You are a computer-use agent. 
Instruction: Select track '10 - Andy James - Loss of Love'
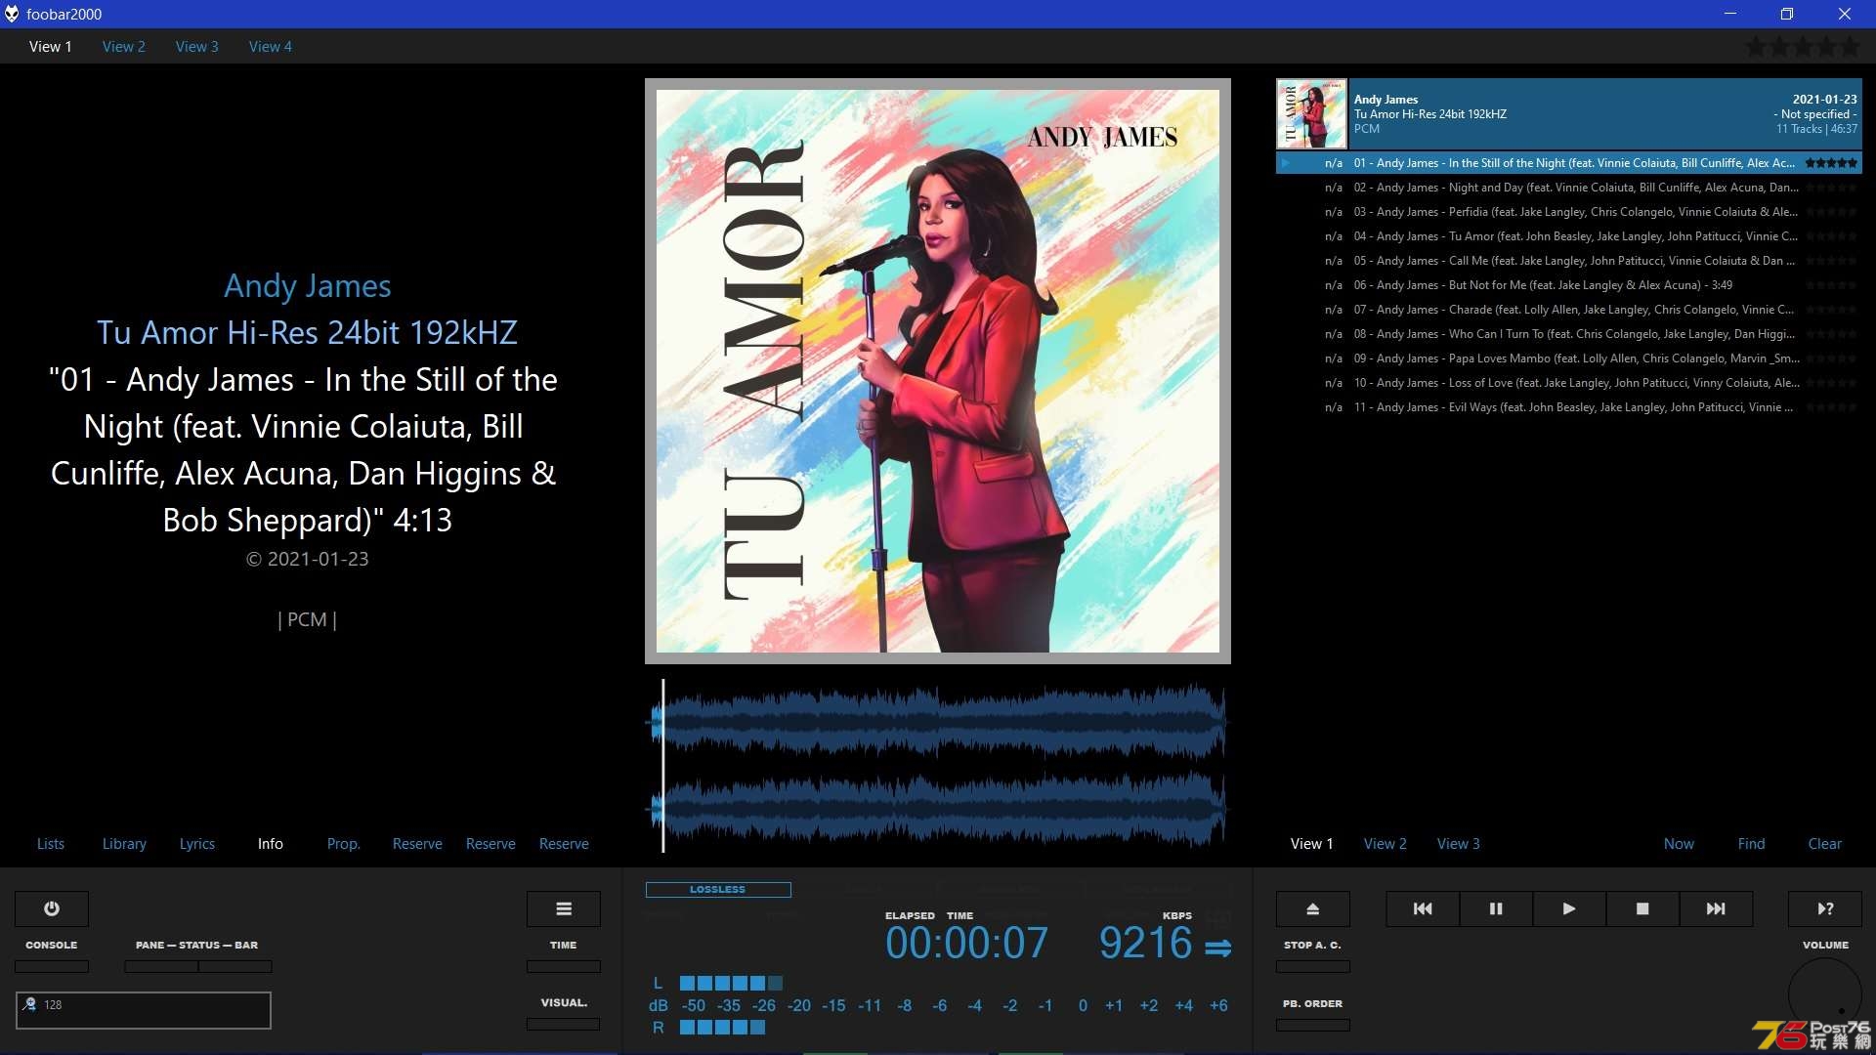pos(1569,383)
